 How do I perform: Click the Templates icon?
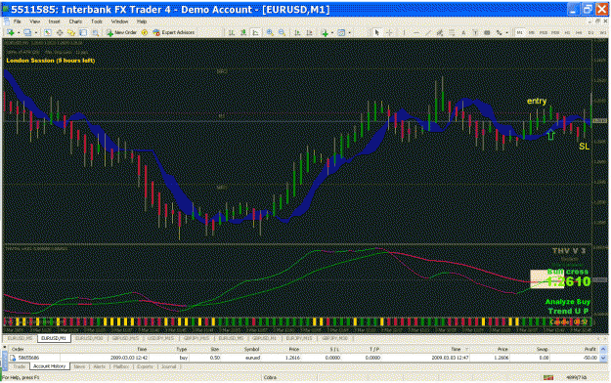click(x=341, y=32)
